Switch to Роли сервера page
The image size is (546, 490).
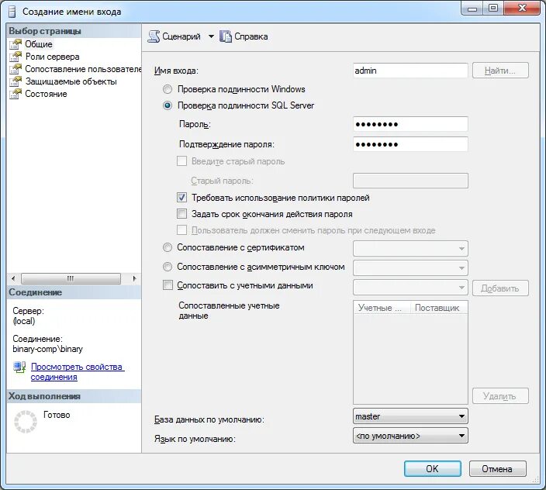pos(52,57)
